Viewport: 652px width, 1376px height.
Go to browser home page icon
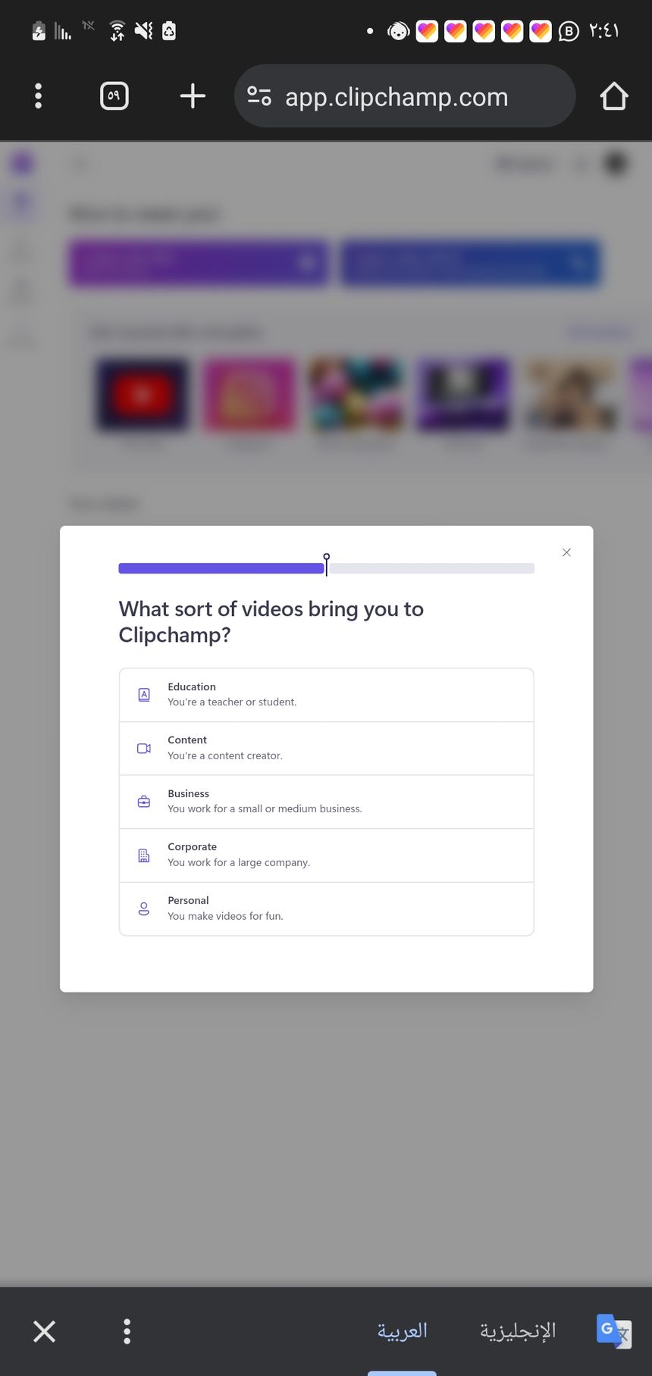pyautogui.click(x=614, y=96)
